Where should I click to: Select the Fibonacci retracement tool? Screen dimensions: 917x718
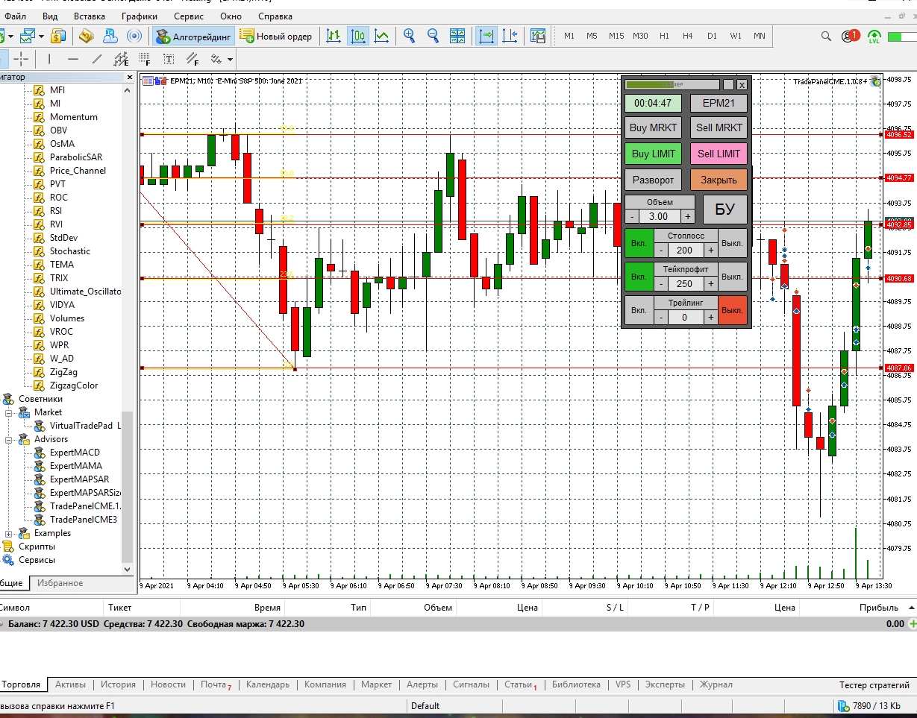coord(145,59)
